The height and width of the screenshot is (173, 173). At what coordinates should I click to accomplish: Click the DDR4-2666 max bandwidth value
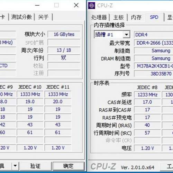pos(154,43)
